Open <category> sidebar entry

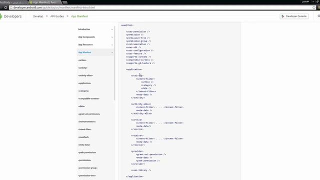[83, 91]
